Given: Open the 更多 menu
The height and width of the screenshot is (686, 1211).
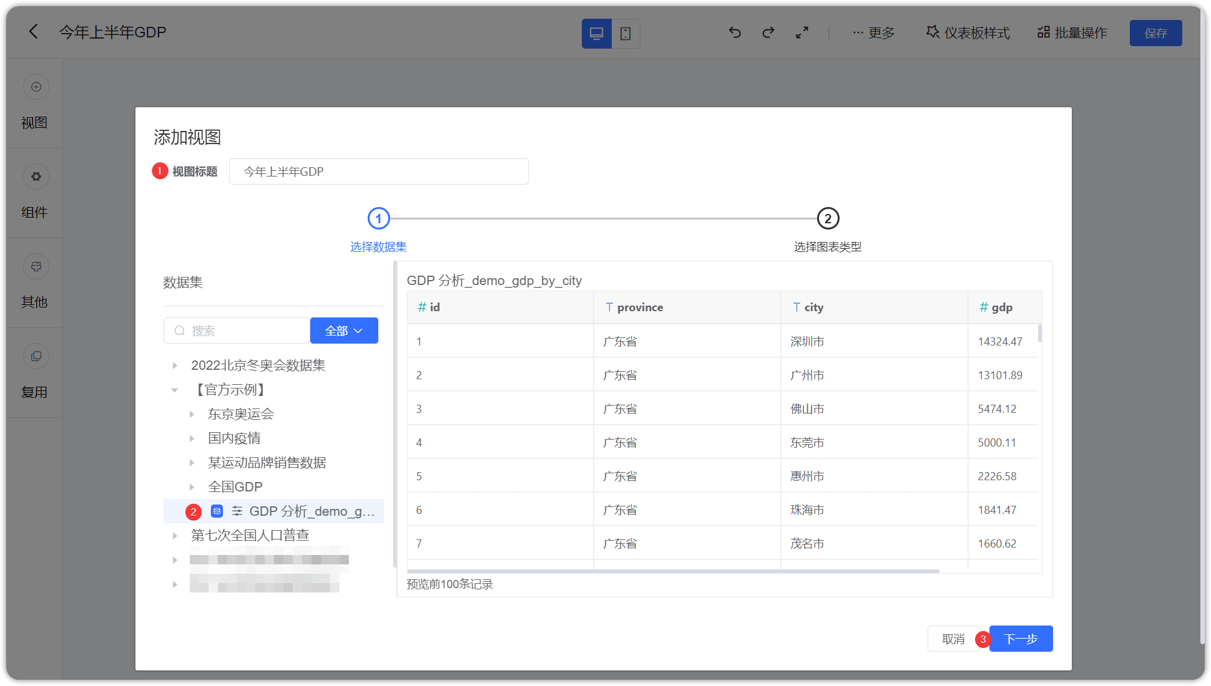Looking at the screenshot, I should coord(874,32).
